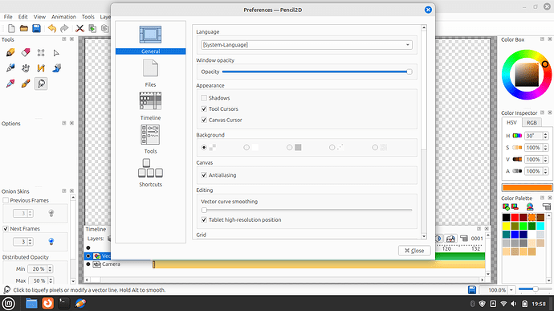Close the Preferences dialog with Close button

tap(414, 251)
